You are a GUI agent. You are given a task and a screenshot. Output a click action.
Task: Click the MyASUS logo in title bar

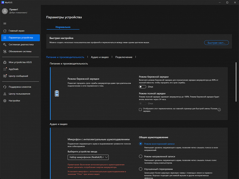point(2,2)
